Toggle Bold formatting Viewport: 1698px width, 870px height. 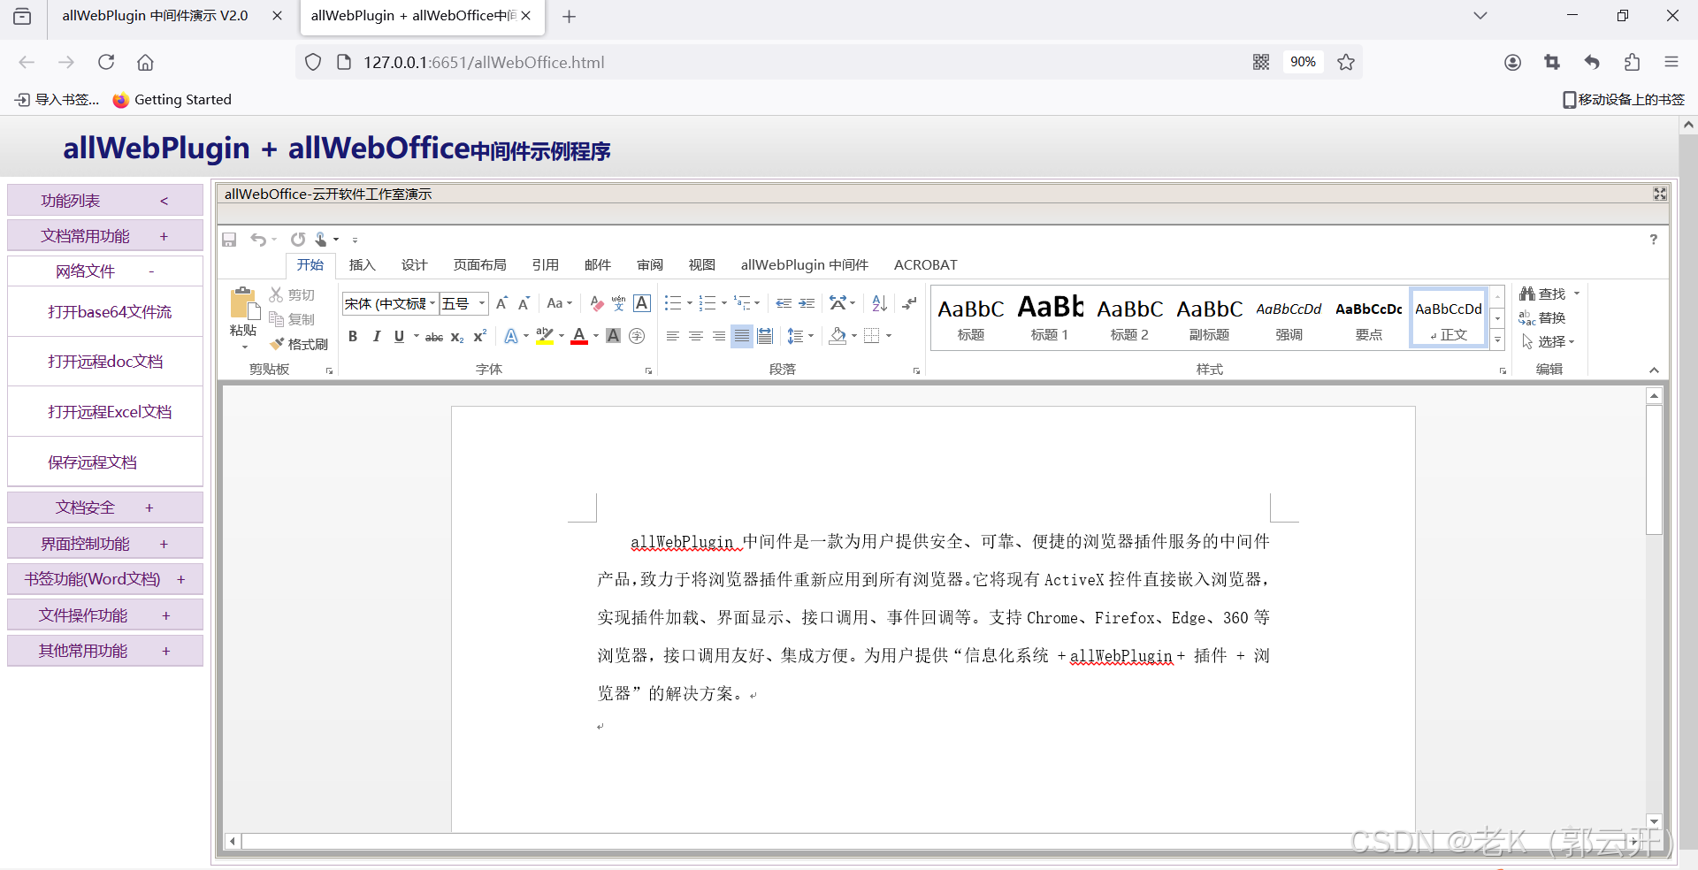pos(353,336)
